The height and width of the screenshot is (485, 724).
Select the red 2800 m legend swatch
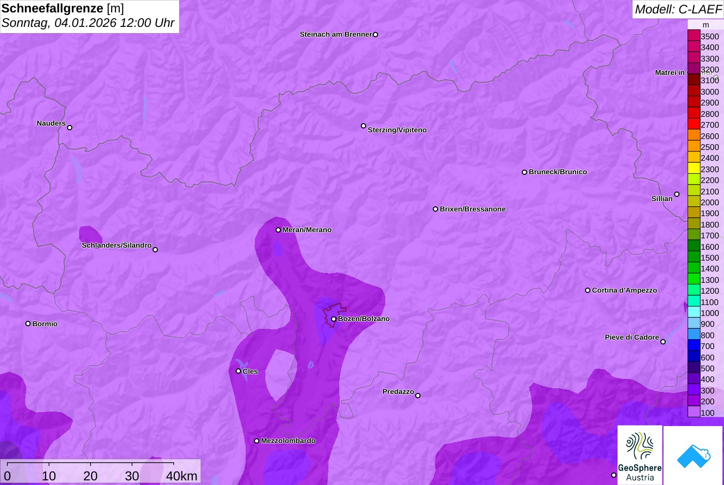(693, 113)
